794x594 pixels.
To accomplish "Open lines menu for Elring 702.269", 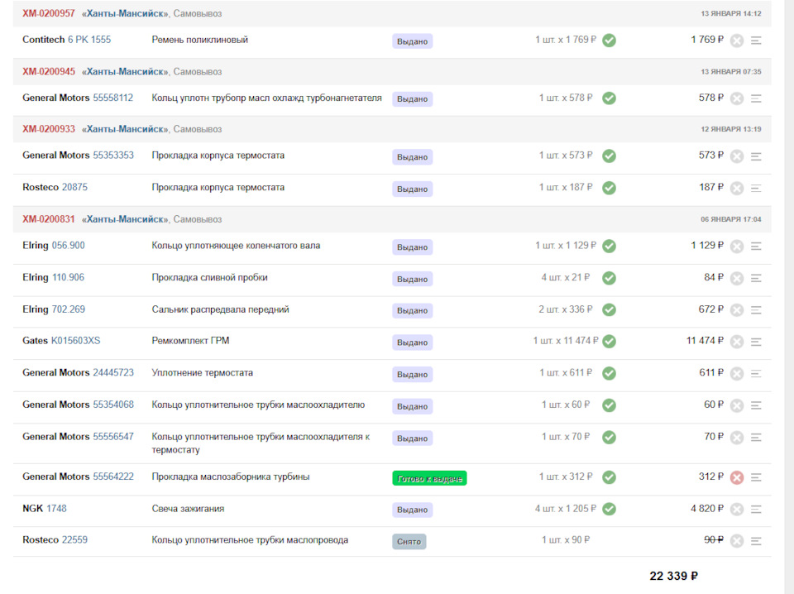I will 756,310.
